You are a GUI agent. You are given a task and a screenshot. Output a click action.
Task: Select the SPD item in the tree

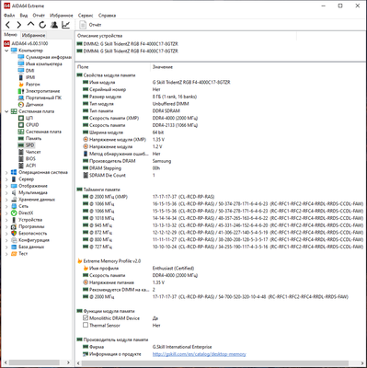[30, 145]
